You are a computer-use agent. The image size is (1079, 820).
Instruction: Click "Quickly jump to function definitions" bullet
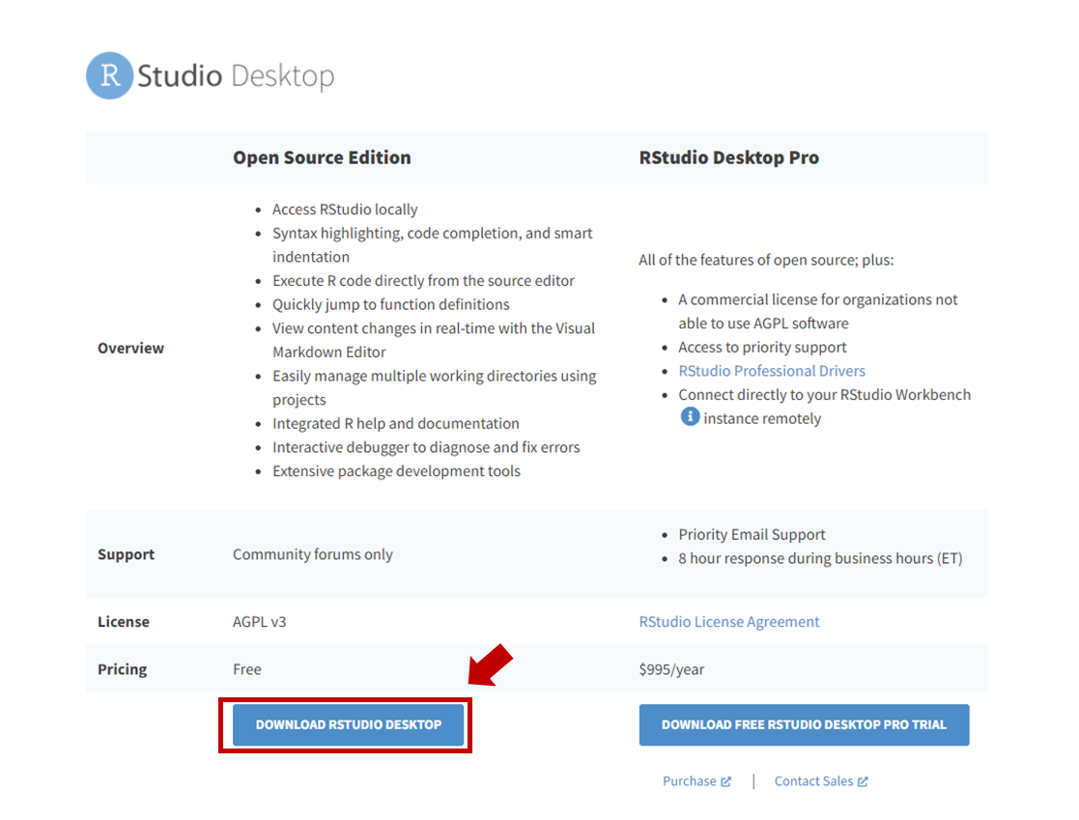pos(391,304)
